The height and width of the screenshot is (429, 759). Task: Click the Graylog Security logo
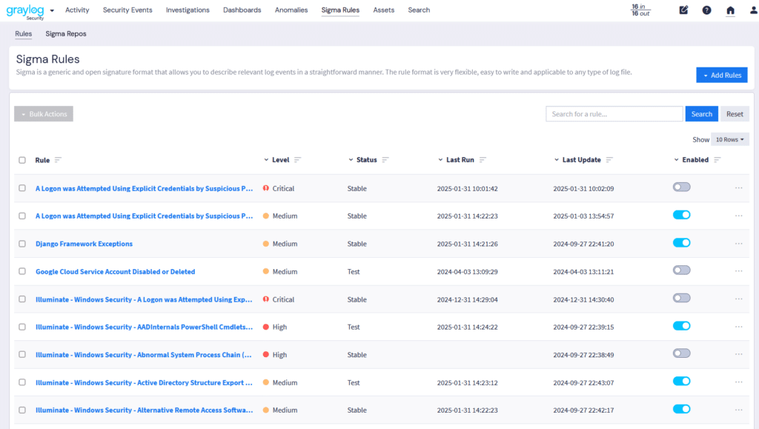coord(25,10)
